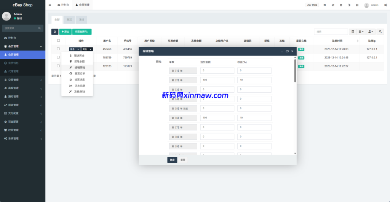The height and width of the screenshot is (202, 390).
Task: Expand the 报表管理 sidebar menu
Action: click(x=22, y=105)
